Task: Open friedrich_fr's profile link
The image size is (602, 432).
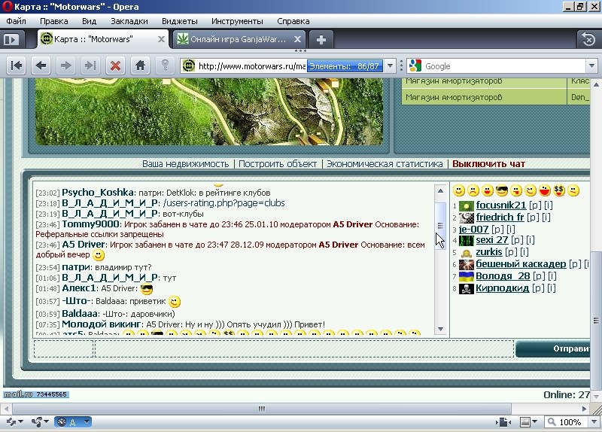Action: pyautogui.click(x=500, y=218)
